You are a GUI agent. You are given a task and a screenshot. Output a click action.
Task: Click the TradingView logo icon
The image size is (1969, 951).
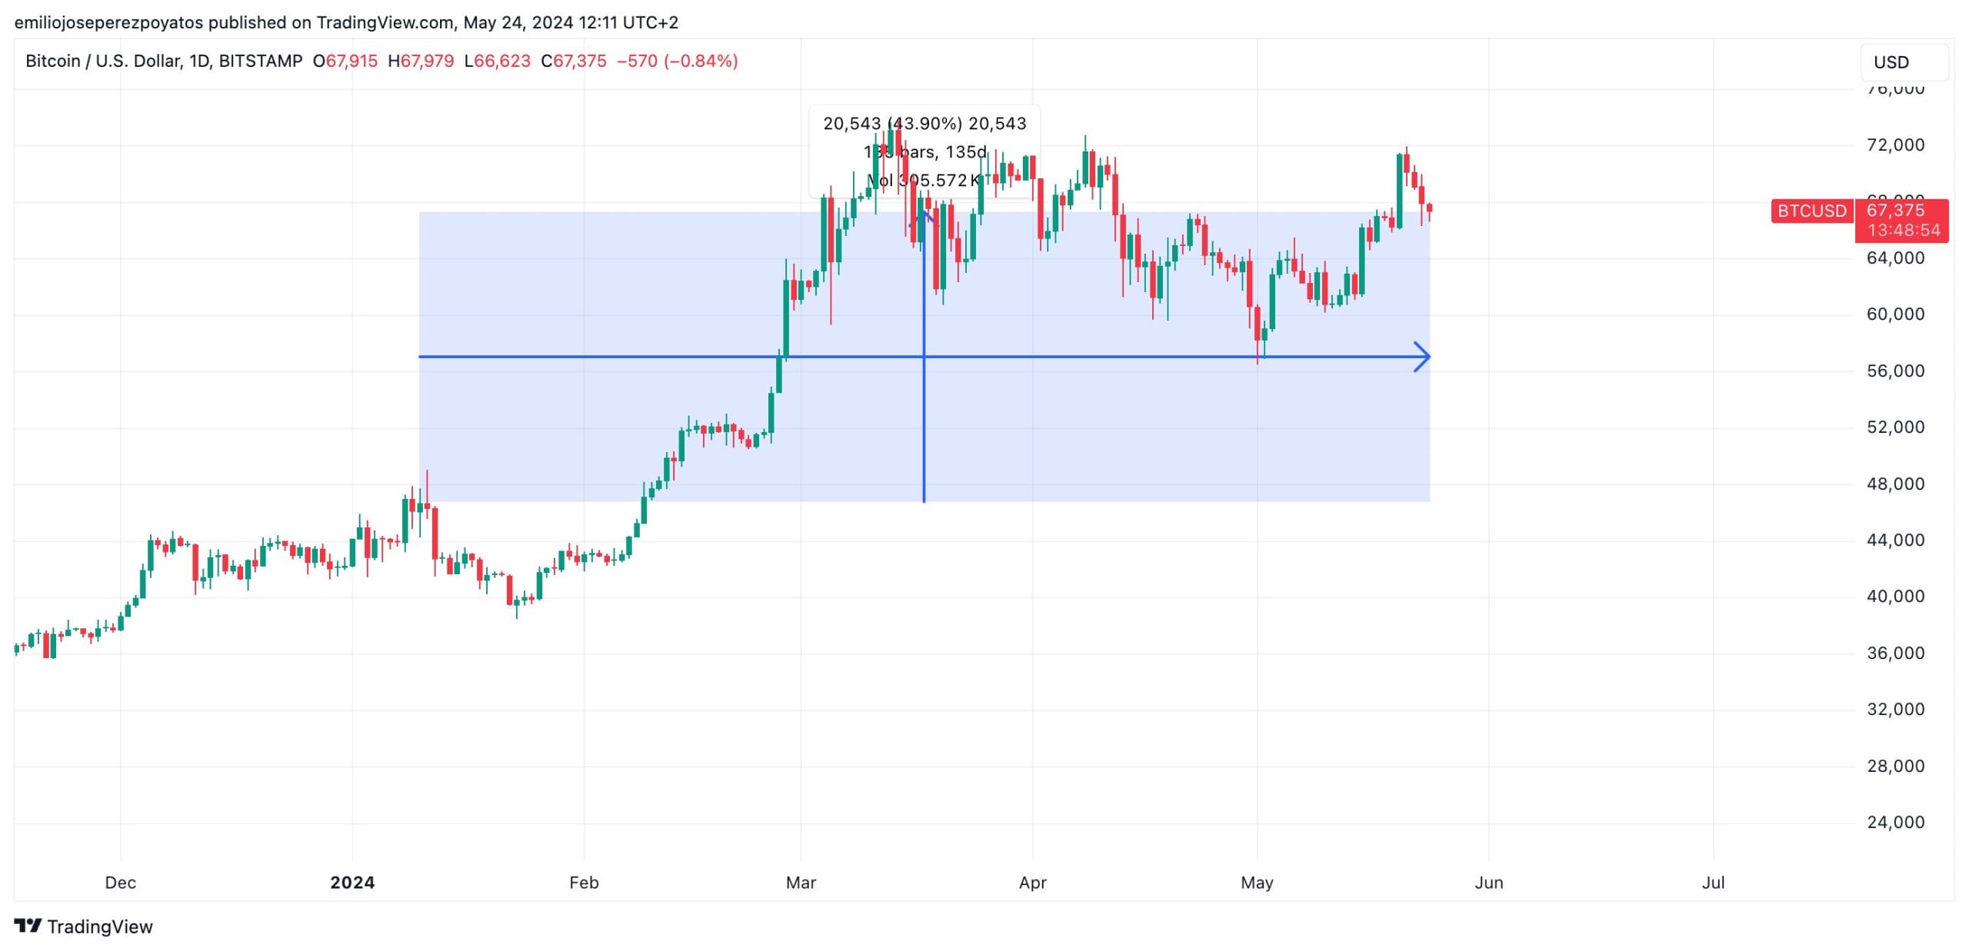28,926
